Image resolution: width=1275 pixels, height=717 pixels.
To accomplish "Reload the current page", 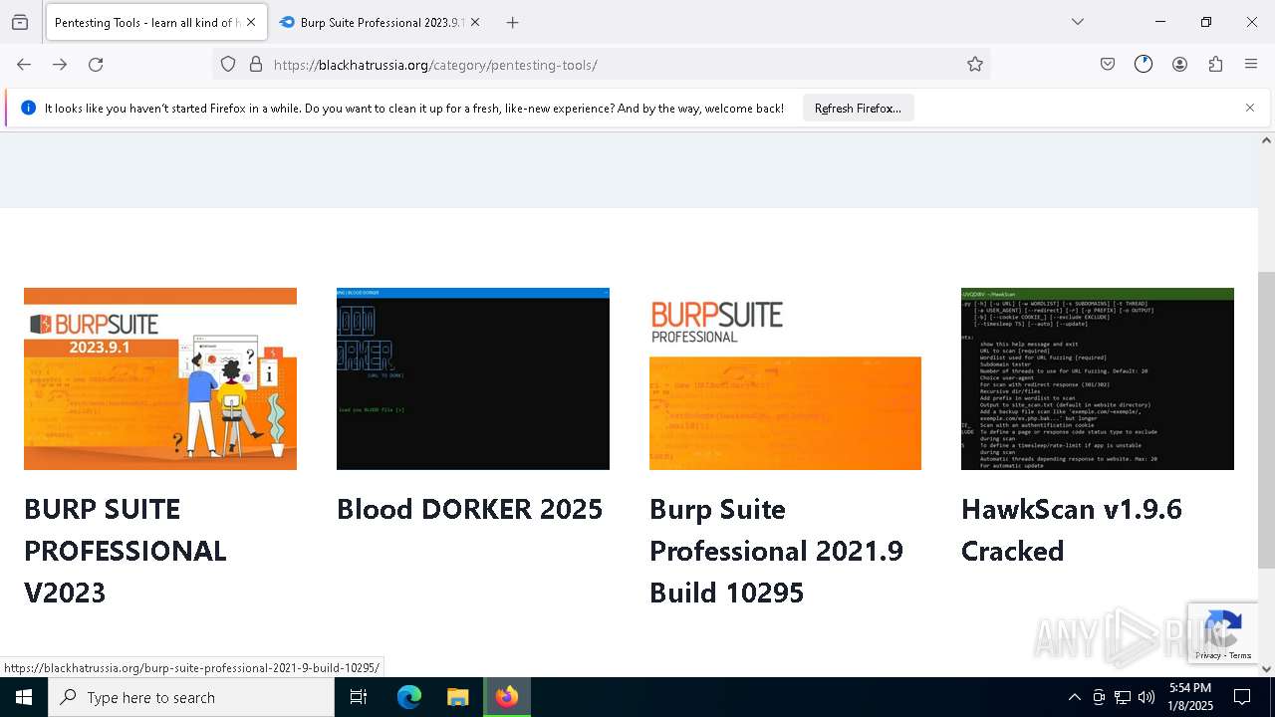I will click(96, 65).
